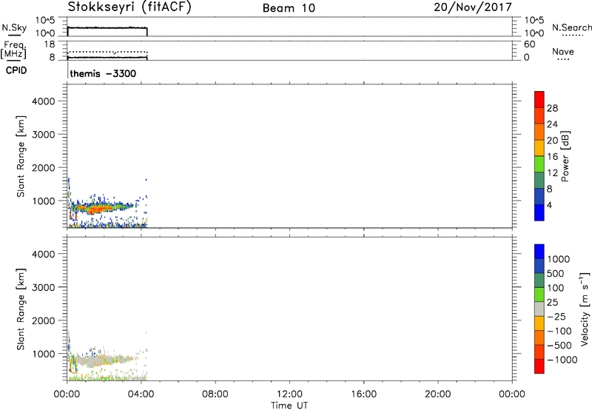Click the date '20/Nov/2017'
Viewport: 592px width, 410px height.
click(x=473, y=7)
